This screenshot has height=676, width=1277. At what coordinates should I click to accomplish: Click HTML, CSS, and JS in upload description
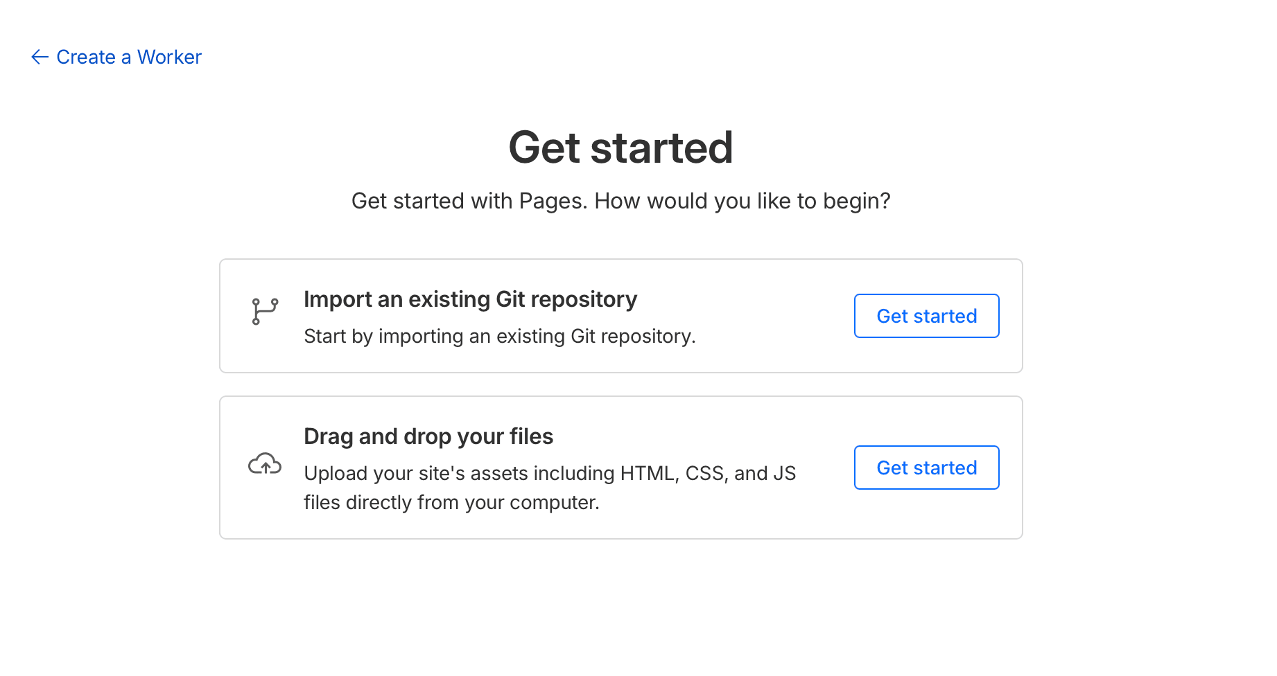(708, 473)
